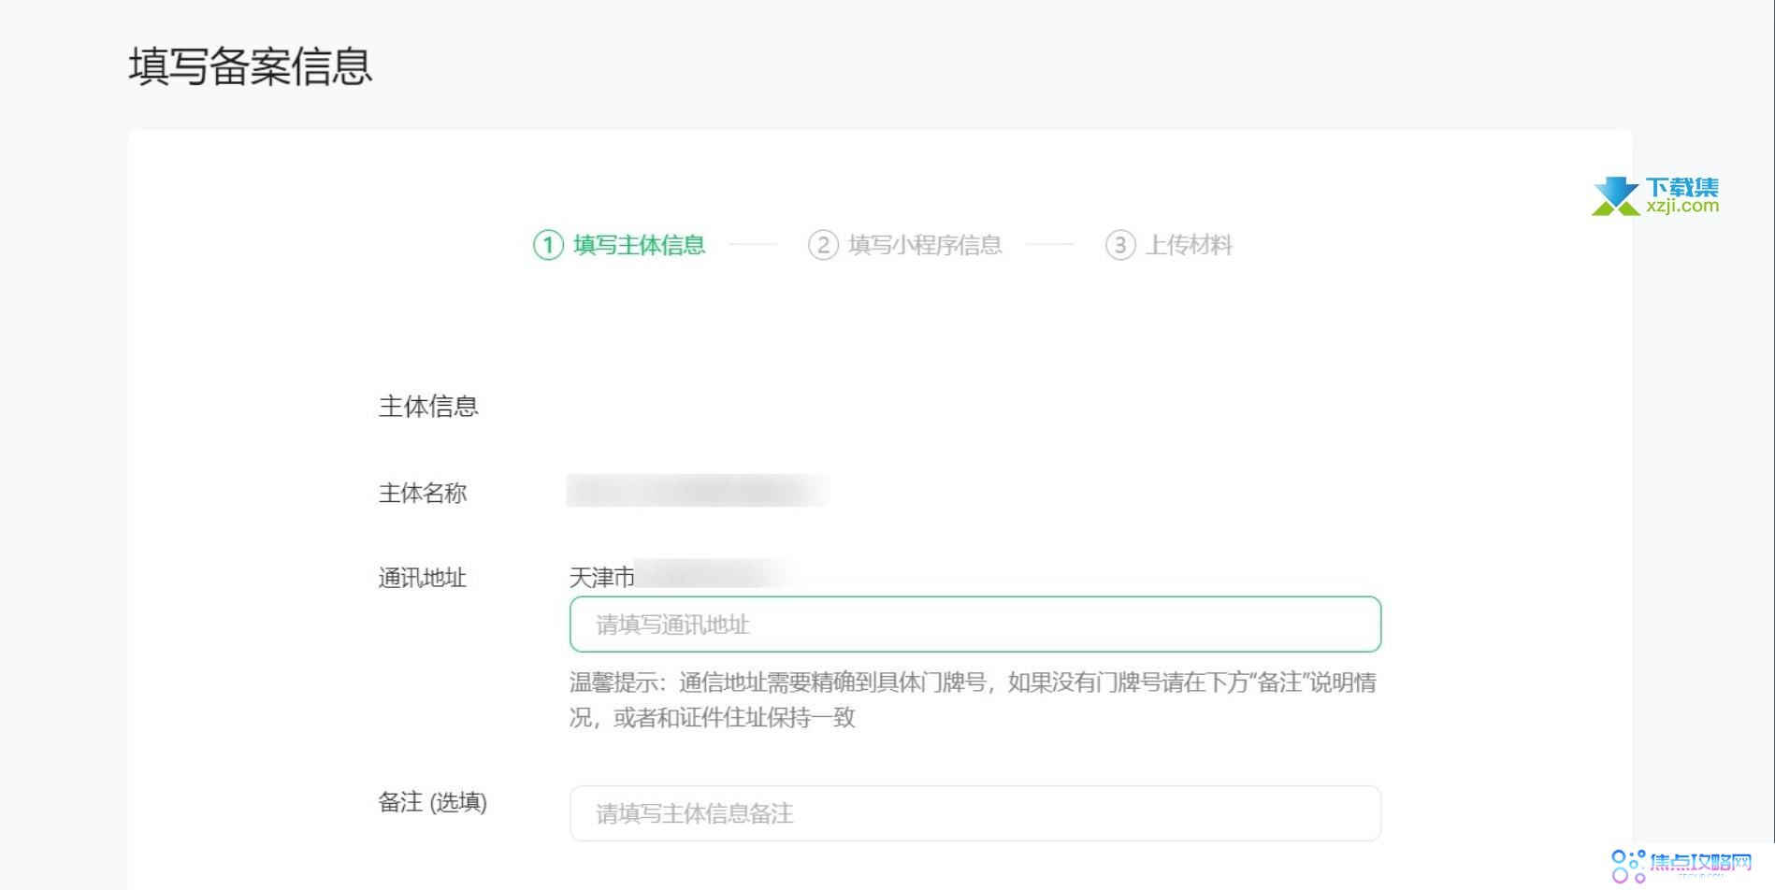Click the green checkmark-style step indicator
The height and width of the screenshot is (890, 1775).
tap(547, 245)
